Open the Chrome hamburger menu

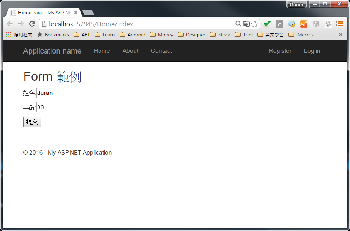coord(341,24)
